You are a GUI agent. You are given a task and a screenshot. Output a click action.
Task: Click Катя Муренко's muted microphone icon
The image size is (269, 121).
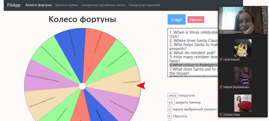[221, 32]
